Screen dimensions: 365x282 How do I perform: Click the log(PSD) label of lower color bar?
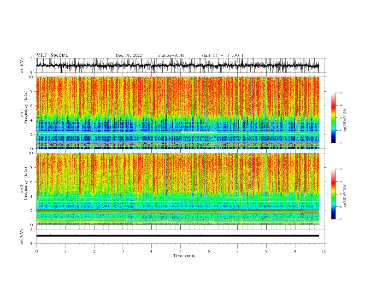[x=345, y=196]
